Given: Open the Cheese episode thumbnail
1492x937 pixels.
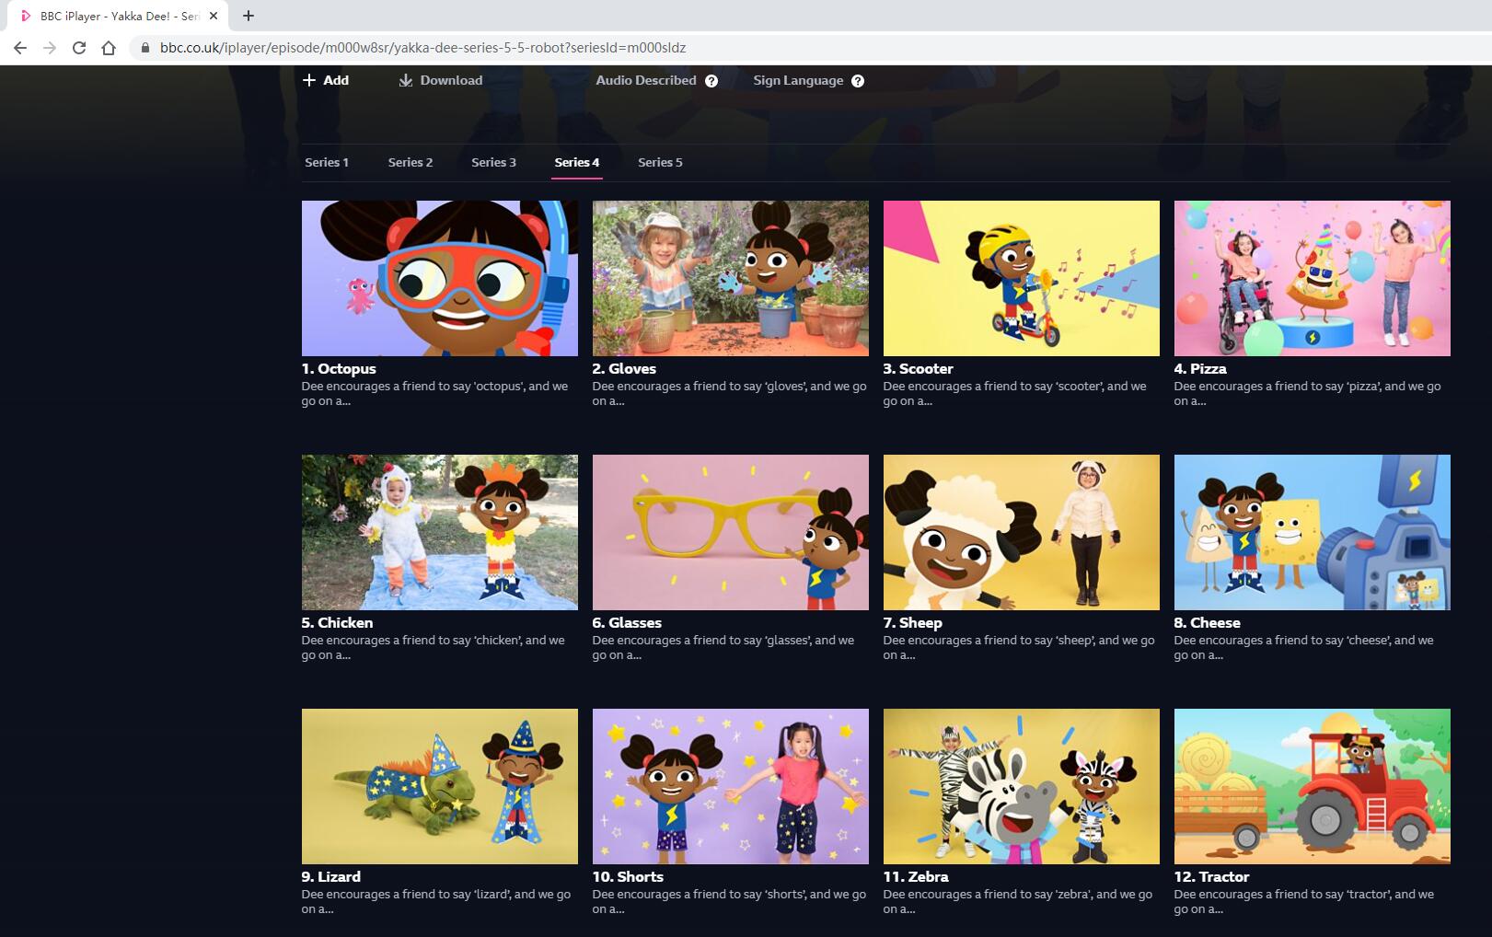Looking at the screenshot, I should point(1313,532).
